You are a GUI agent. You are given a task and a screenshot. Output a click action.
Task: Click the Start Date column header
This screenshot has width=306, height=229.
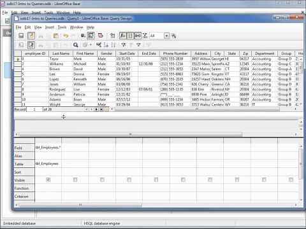coord(127,53)
